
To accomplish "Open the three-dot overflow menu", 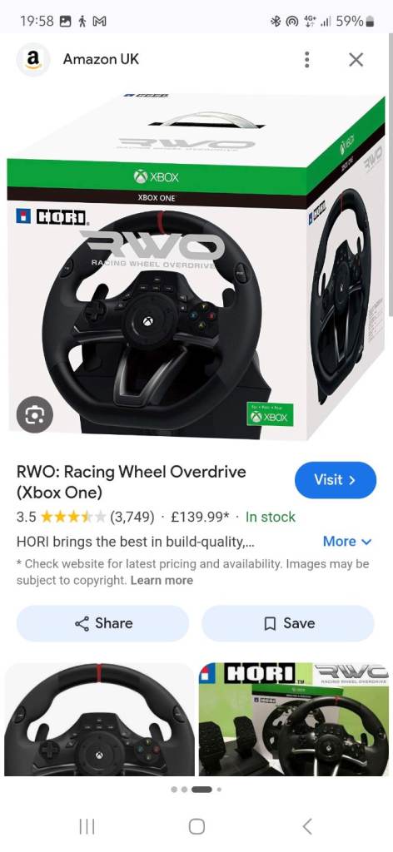I will point(307,60).
